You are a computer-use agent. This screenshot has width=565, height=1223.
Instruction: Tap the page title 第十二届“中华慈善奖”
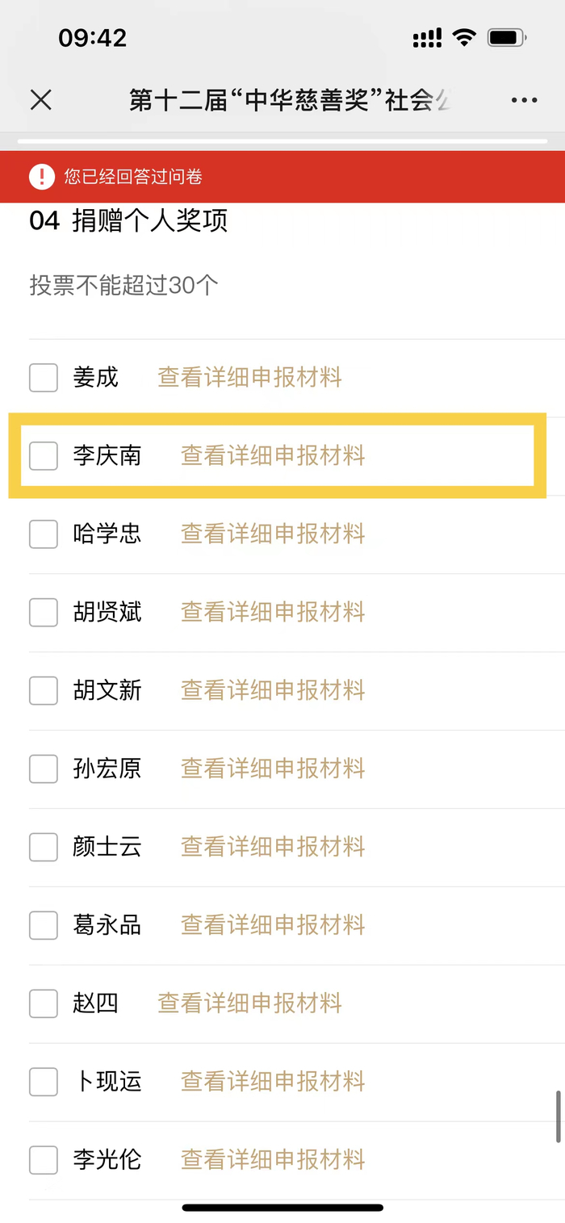289,100
